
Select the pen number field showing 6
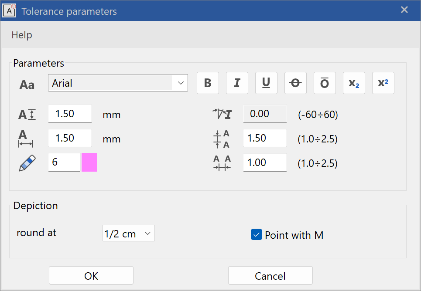64,162
